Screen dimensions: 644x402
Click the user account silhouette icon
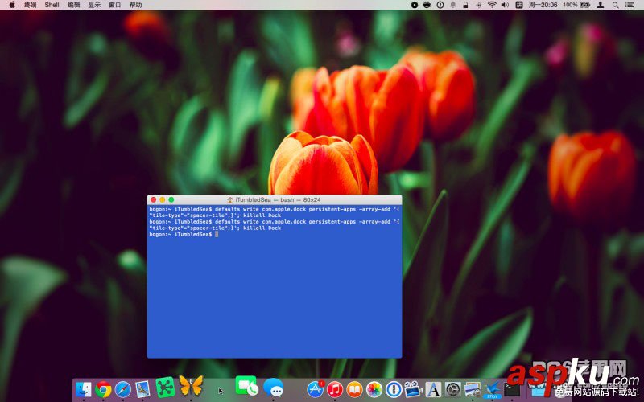click(x=600, y=5)
